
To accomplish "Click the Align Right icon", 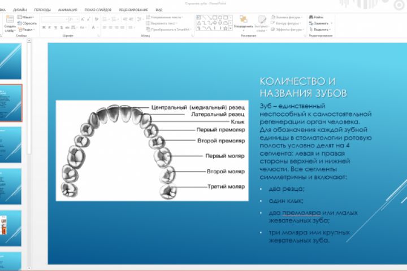I will coord(116,28).
